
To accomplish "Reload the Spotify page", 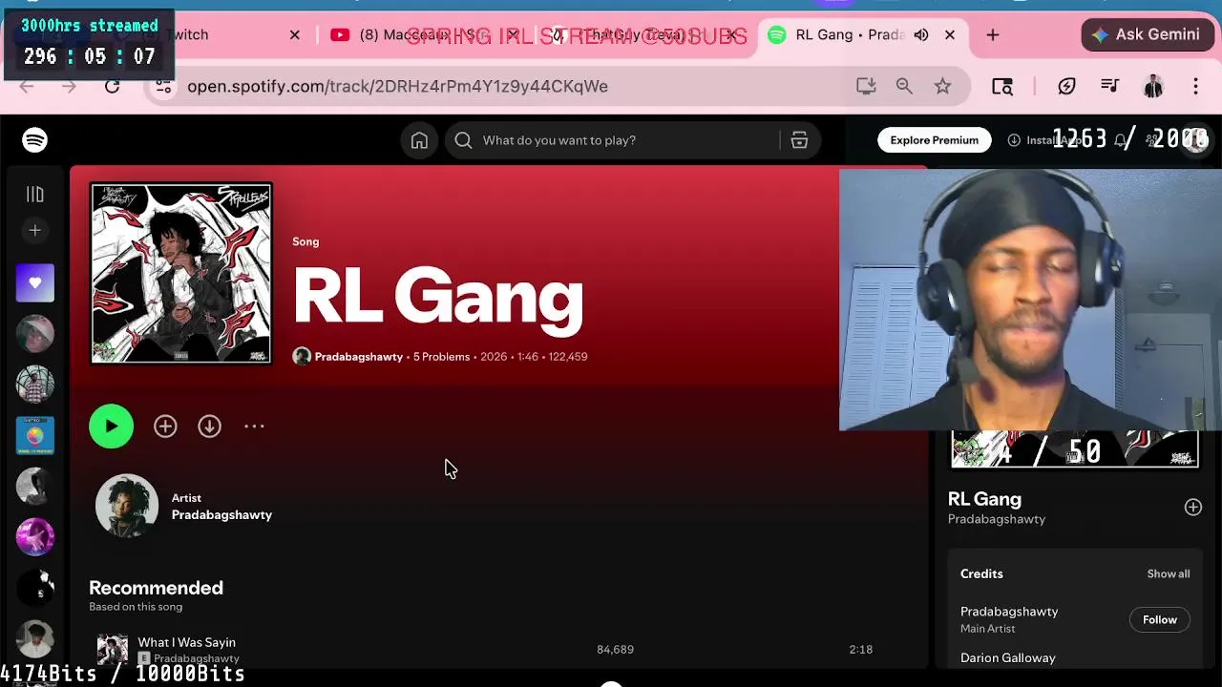I will pyautogui.click(x=112, y=87).
